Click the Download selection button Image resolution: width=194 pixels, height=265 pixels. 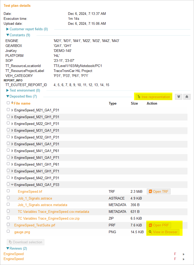[26, 242]
